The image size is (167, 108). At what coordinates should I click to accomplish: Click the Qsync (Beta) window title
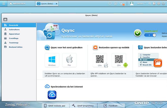[91, 15]
